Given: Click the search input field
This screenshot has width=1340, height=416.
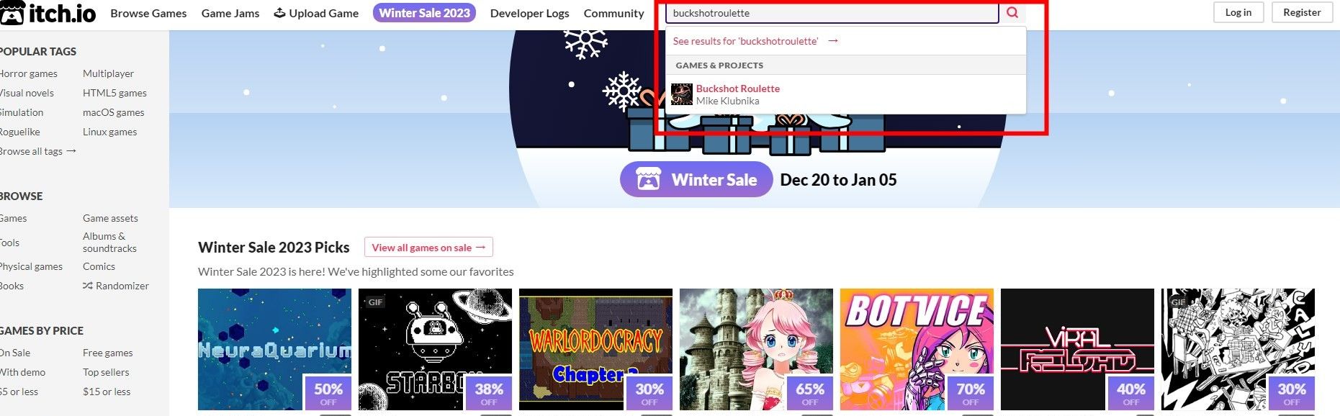Looking at the screenshot, I should pyautogui.click(x=832, y=13).
